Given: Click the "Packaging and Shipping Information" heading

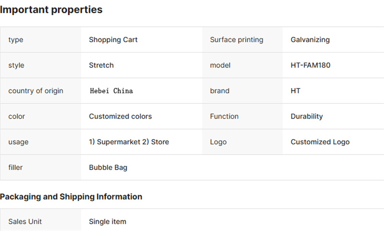Looking at the screenshot, I should pyautogui.click(x=71, y=197).
